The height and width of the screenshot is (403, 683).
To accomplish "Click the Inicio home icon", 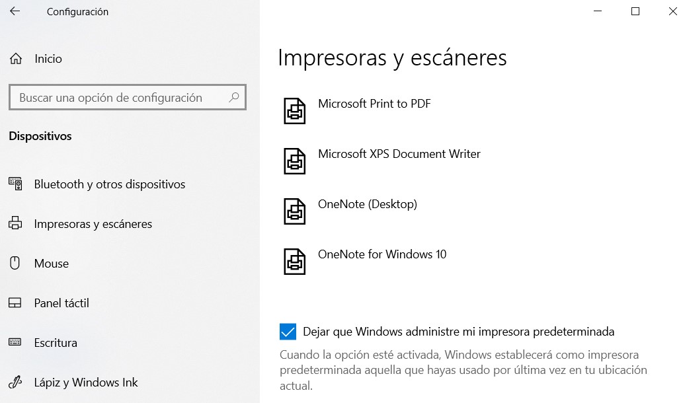I will click(x=16, y=59).
